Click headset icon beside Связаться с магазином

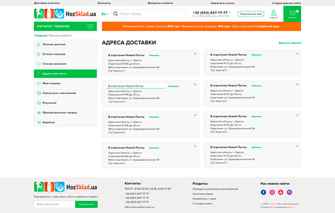point(39,93)
